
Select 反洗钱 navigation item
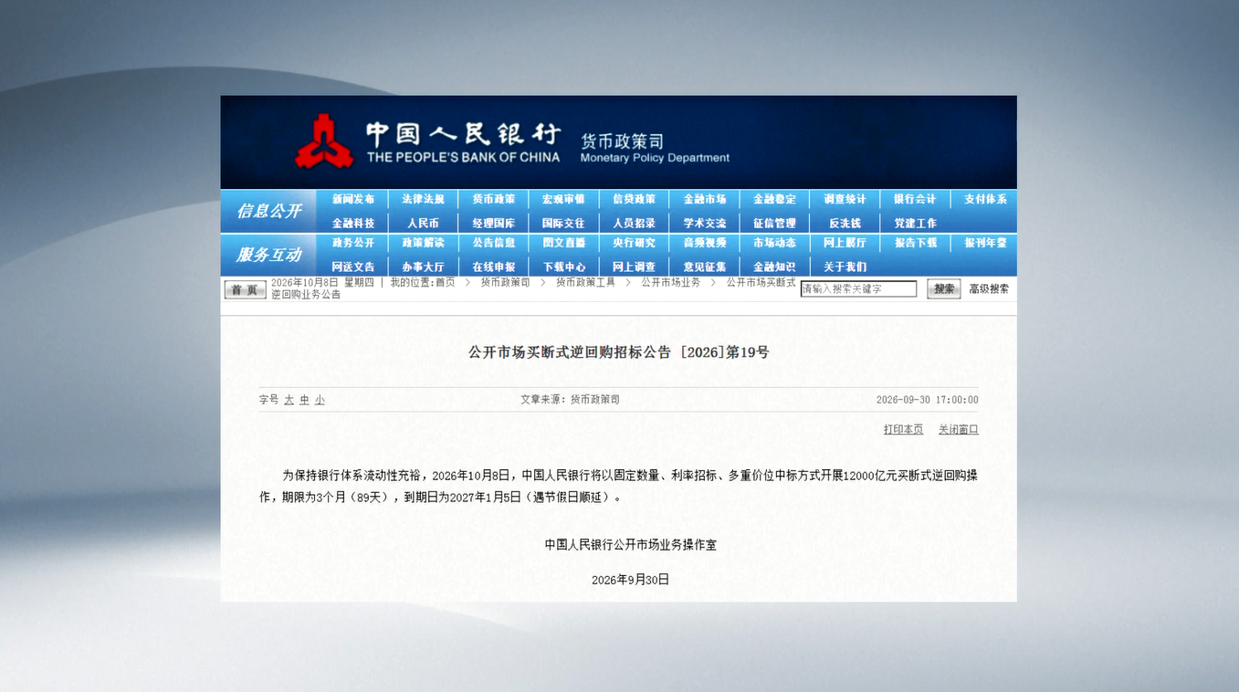coord(845,223)
